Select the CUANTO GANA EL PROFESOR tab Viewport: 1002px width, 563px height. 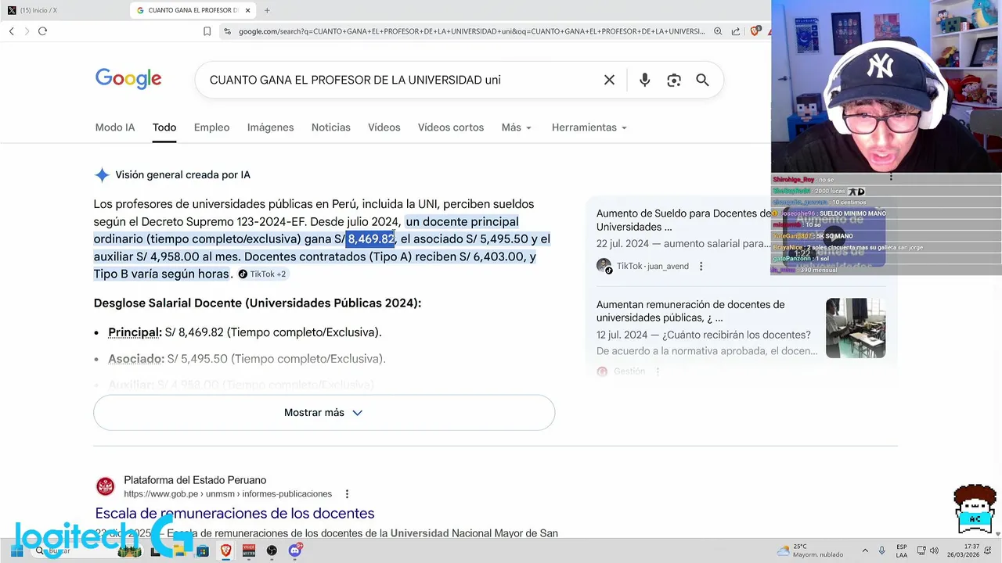(x=193, y=10)
